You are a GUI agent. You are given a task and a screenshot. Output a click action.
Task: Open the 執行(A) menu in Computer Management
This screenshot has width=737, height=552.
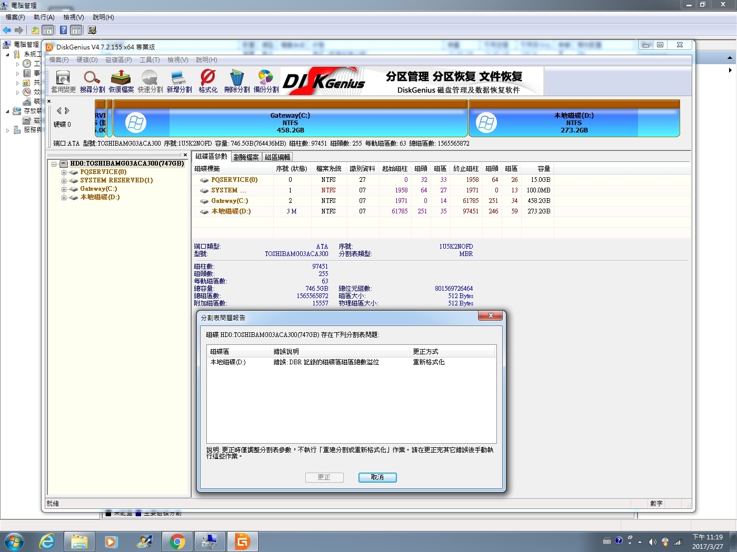click(x=44, y=17)
